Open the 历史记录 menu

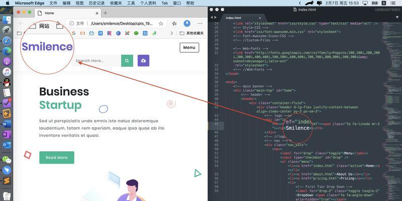96,3
